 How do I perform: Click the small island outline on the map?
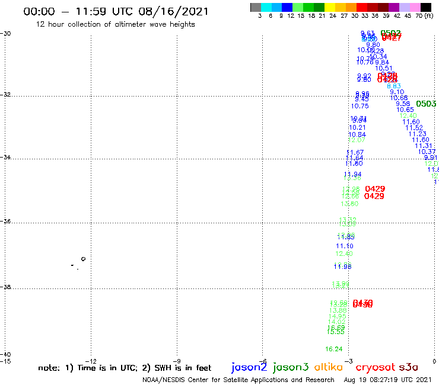coord(83,259)
